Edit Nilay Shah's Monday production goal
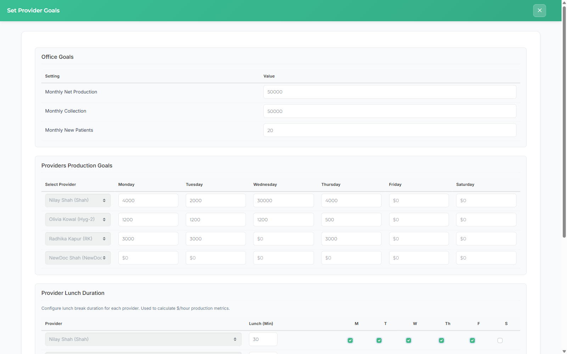The image size is (567, 354). pos(148,200)
